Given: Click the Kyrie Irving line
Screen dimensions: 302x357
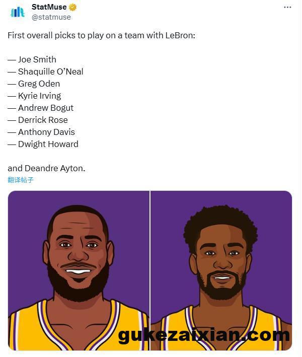Looking at the screenshot, I should point(34,96).
